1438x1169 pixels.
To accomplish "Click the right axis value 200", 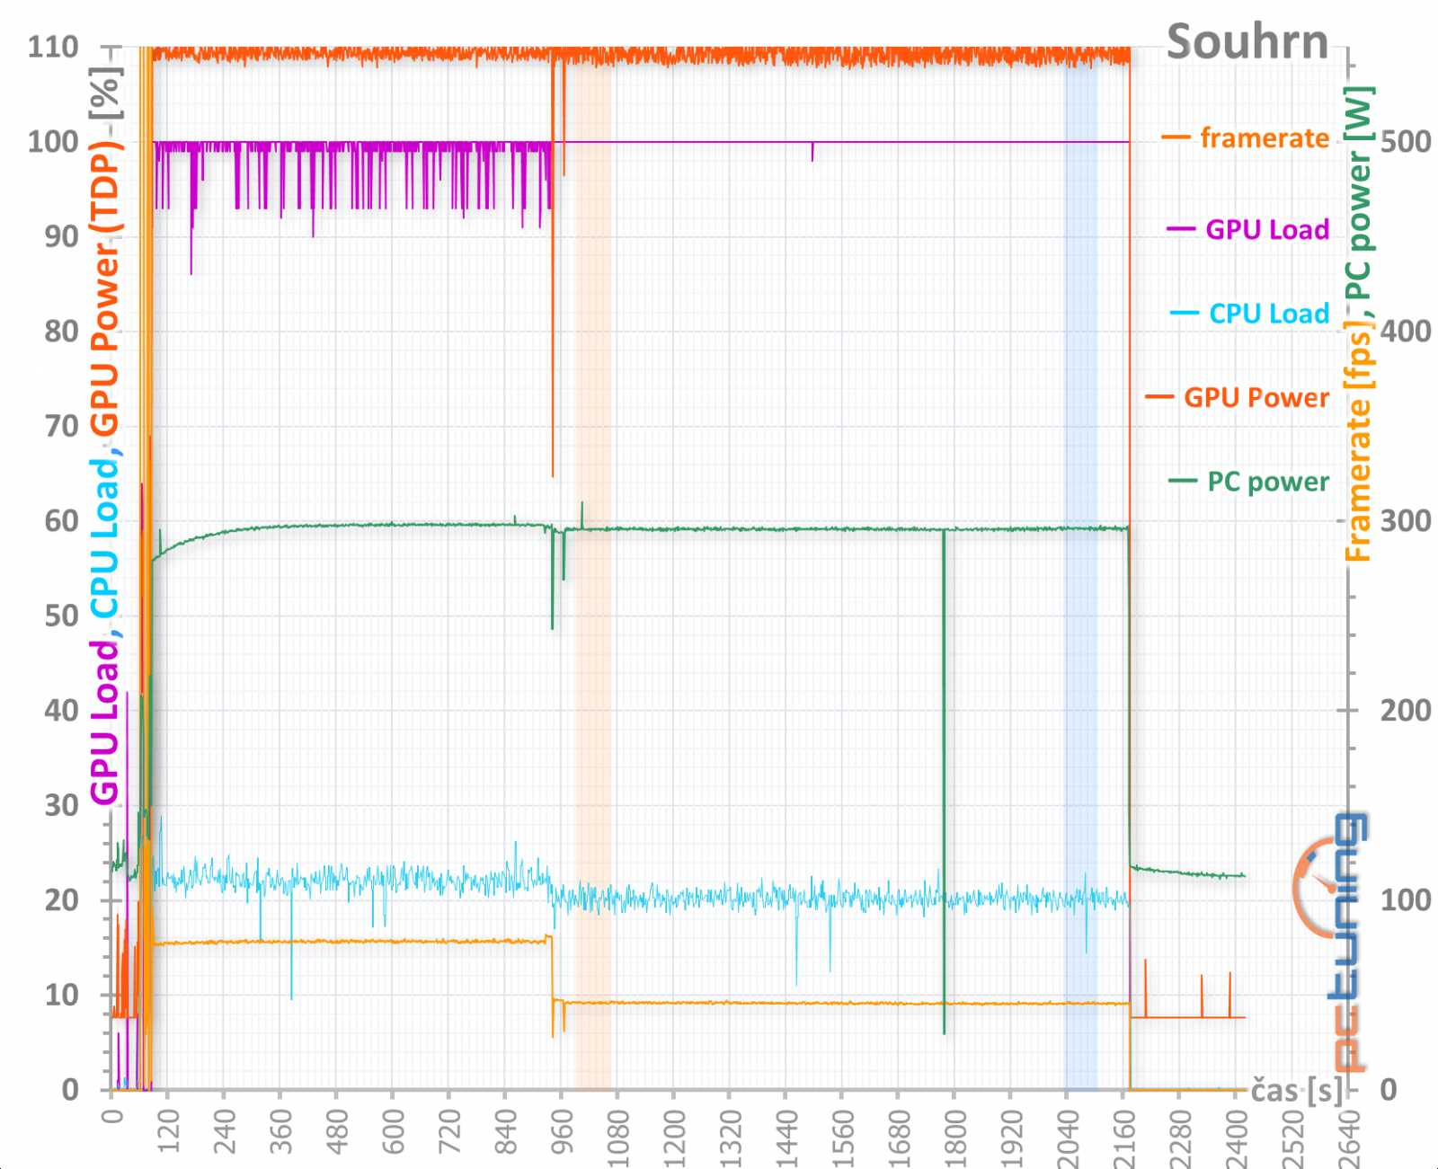I will pos(1406,711).
